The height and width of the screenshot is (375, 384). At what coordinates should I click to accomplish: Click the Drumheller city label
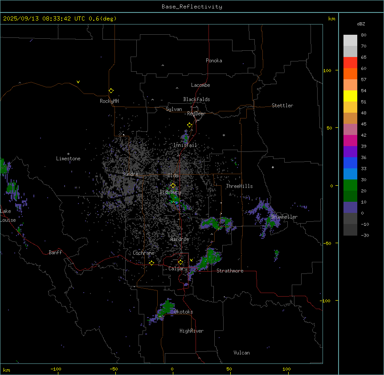click(x=284, y=217)
